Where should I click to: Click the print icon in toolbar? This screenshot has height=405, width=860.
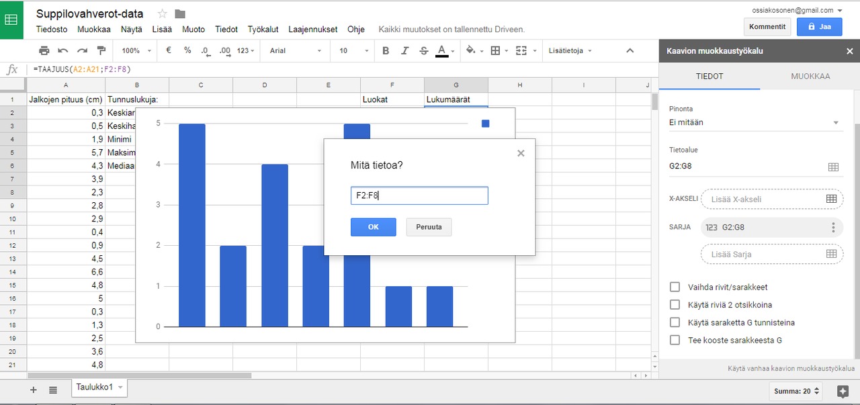pyautogui.click(x=44, y=50)
